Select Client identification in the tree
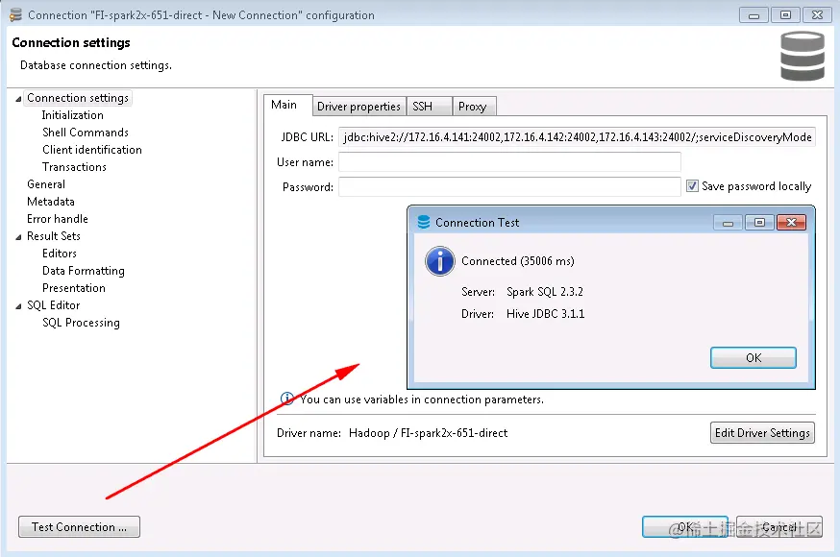This screenshot has height=557, width=840. [92, 149]
